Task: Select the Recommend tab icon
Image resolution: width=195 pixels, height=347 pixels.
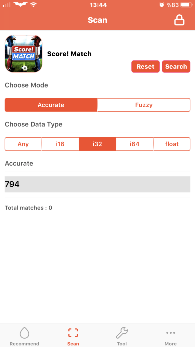Action: pyautogui.click(x=24, y=332)
